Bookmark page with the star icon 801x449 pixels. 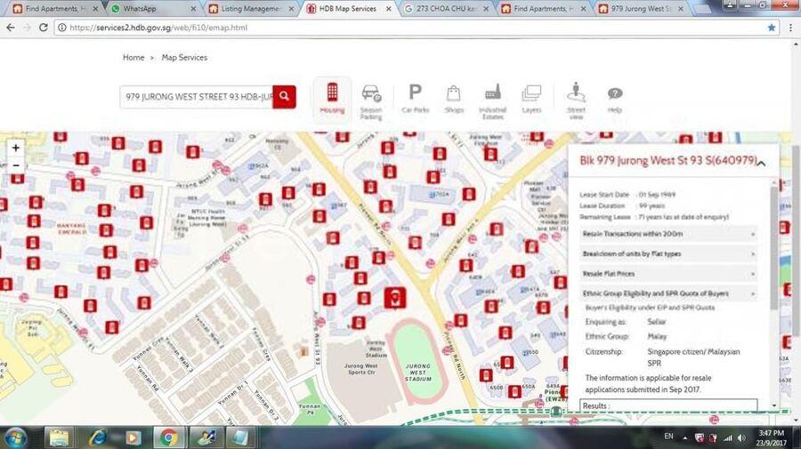(772, 28)
